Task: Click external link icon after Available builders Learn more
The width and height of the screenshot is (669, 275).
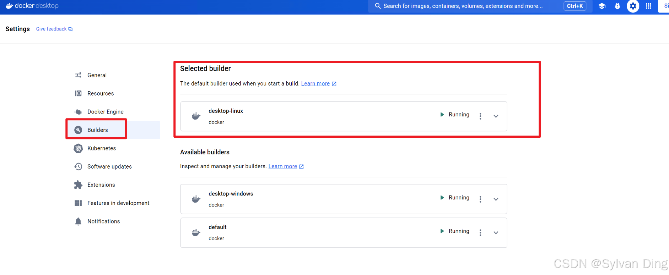Action: tap(301, 166)
